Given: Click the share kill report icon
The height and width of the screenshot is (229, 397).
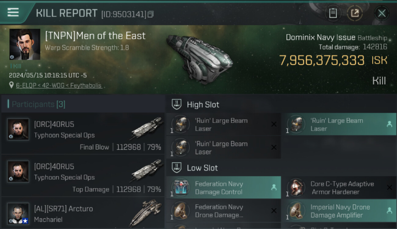Looking at the screenshot, I should click(x=355, y=13).
